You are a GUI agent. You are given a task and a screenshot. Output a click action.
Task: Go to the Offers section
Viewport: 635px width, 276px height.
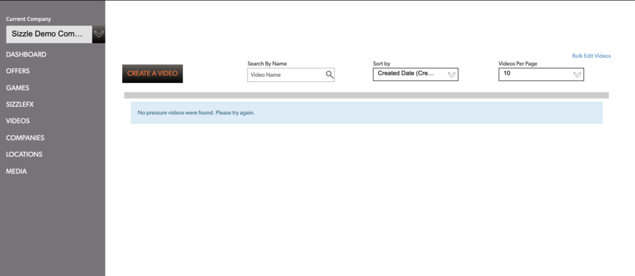click(18, 71)
